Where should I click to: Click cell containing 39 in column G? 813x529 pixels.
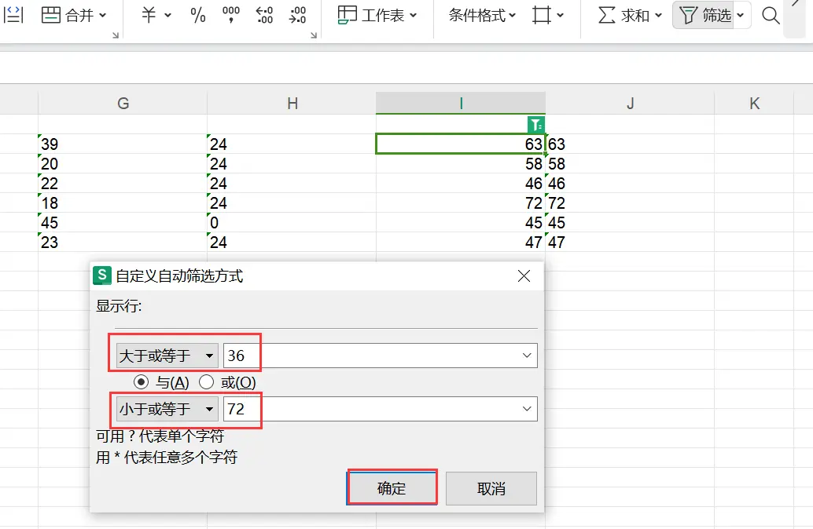click(x=123, y=144)
